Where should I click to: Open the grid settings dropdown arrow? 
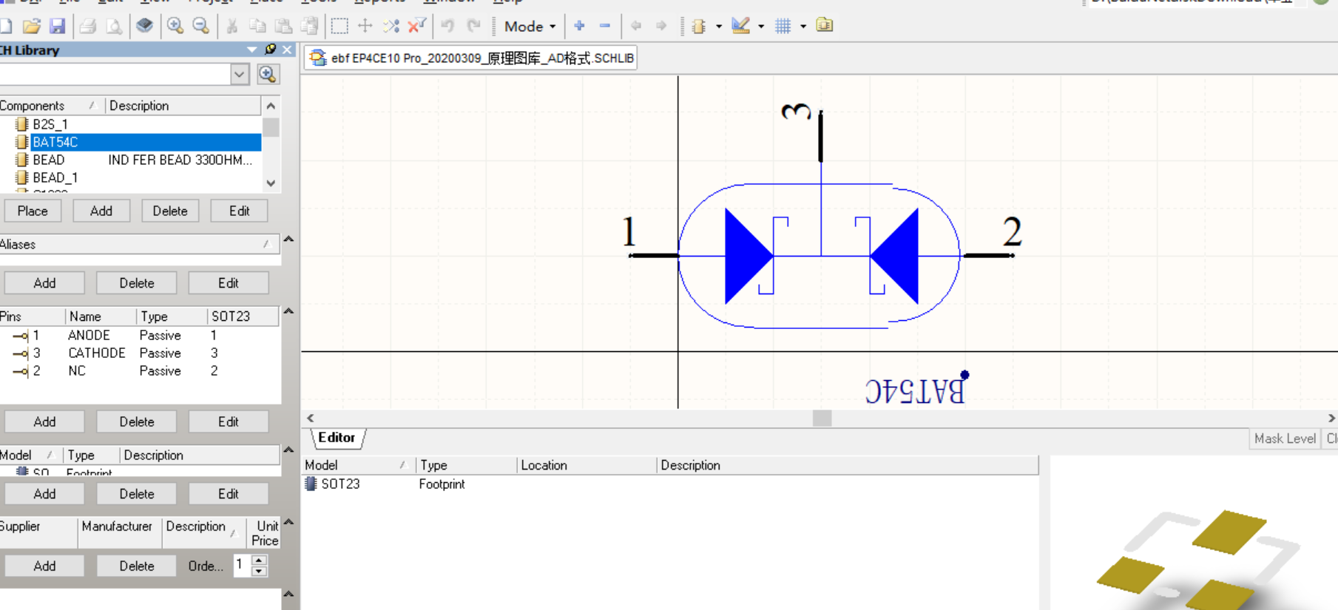(803, 27)
